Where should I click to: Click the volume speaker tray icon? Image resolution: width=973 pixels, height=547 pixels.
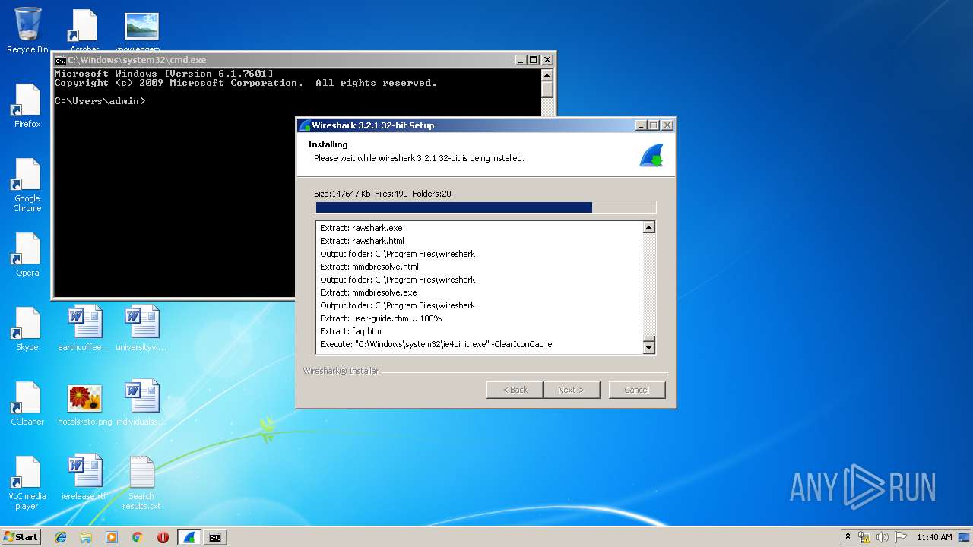tap(883, 537)
